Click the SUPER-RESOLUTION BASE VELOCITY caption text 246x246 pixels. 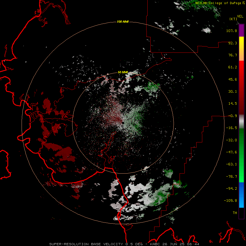86,244
